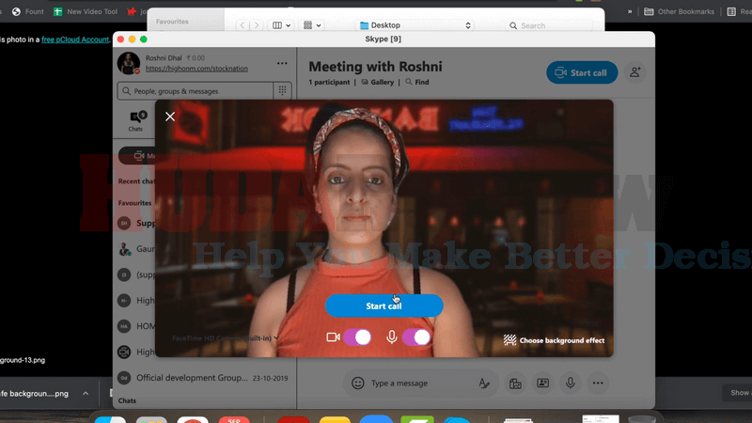Toggle the camera switch off
752x423 pixels.
(357, 337)
